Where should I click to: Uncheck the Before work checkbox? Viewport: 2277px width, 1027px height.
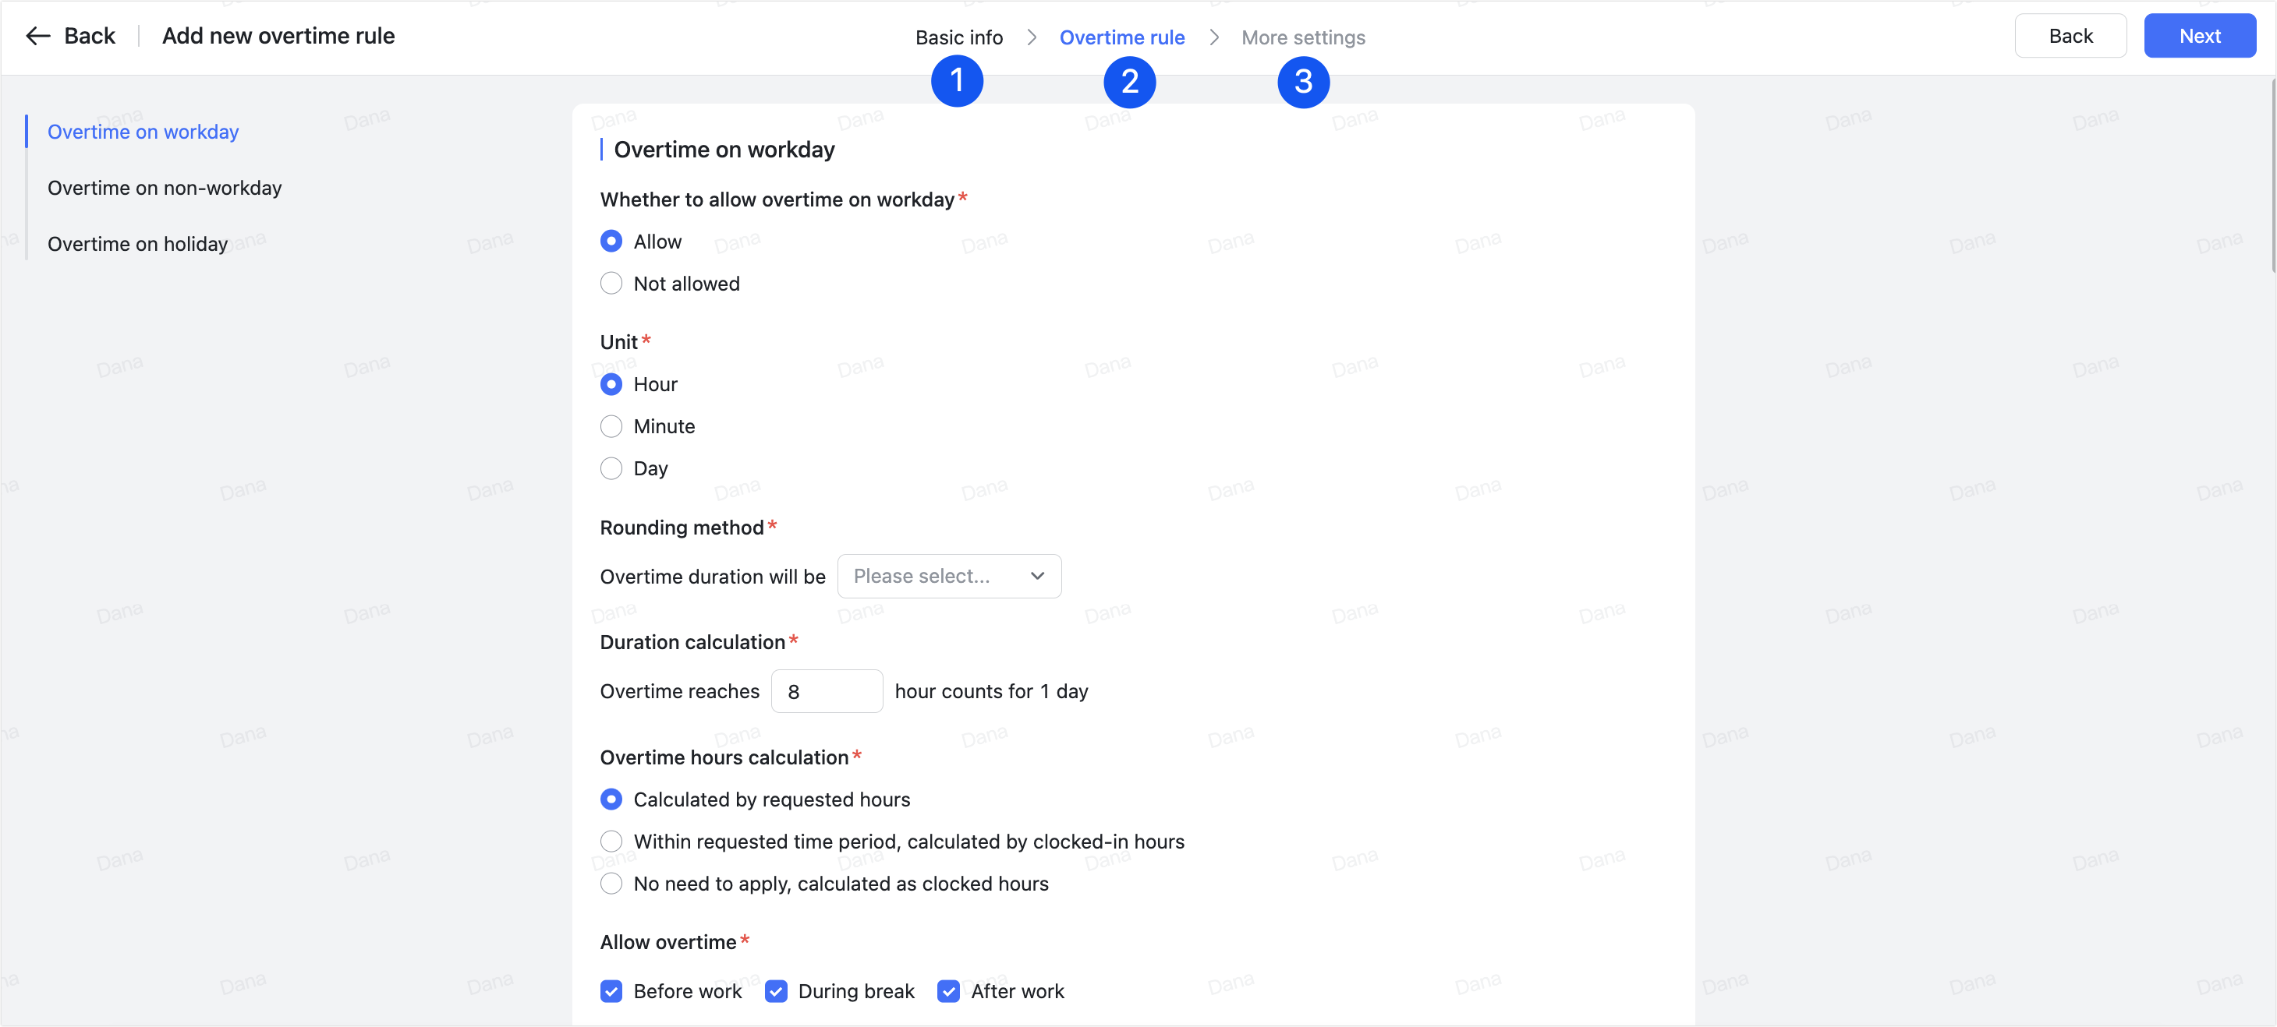[611, 991]
